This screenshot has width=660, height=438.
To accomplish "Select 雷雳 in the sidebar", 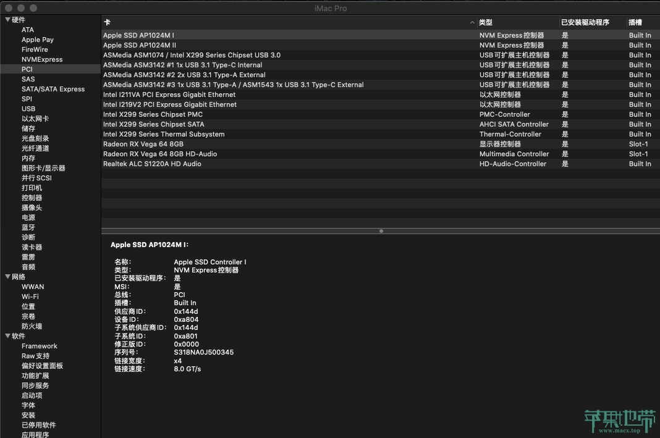I will [28, 257].
